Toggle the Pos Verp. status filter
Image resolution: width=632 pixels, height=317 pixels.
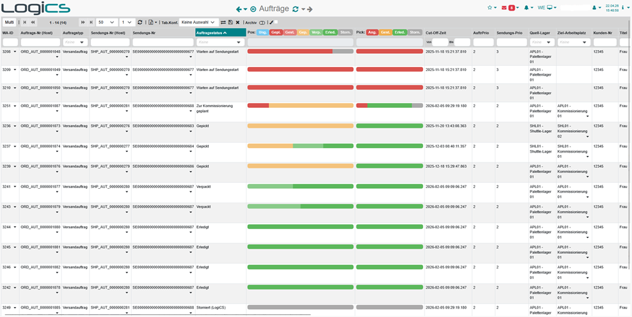316,32
